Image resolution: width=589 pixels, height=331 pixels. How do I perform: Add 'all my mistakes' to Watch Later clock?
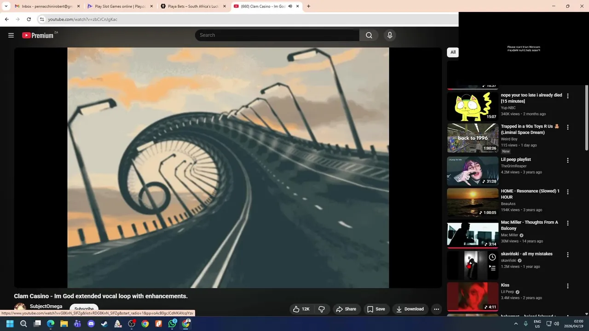pyautogui.click(x=492, y=257)
